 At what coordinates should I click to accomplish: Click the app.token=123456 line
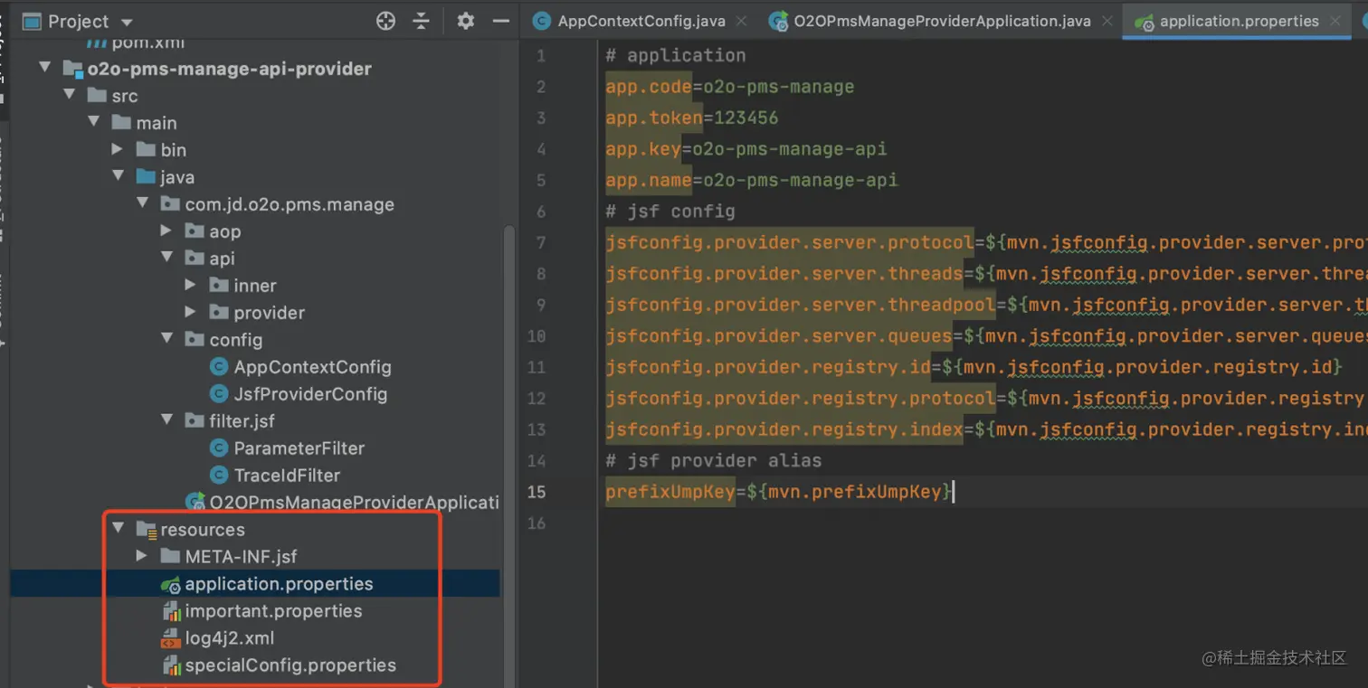point(692,118)
